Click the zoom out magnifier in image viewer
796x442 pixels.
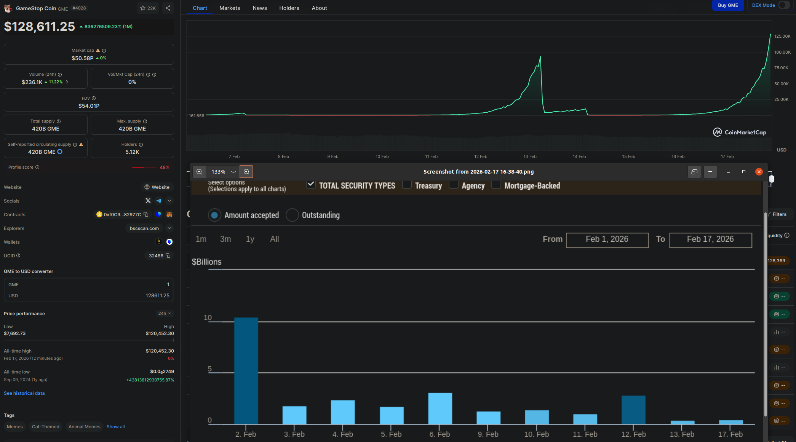click(x=199, y=172)
